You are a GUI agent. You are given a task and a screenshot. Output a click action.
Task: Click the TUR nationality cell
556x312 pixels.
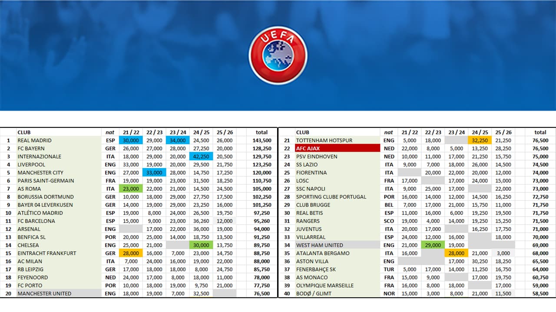coord(389,269)
